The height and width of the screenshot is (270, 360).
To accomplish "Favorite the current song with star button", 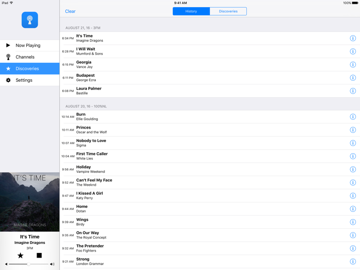I will (21, 255).
